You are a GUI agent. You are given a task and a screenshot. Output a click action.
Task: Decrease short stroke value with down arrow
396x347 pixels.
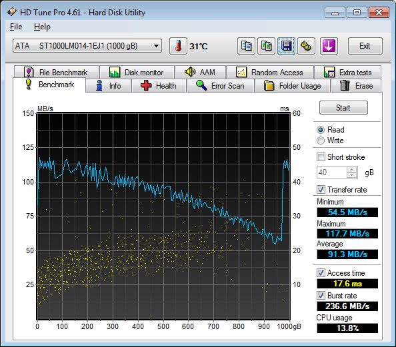[x=352, y=175]
